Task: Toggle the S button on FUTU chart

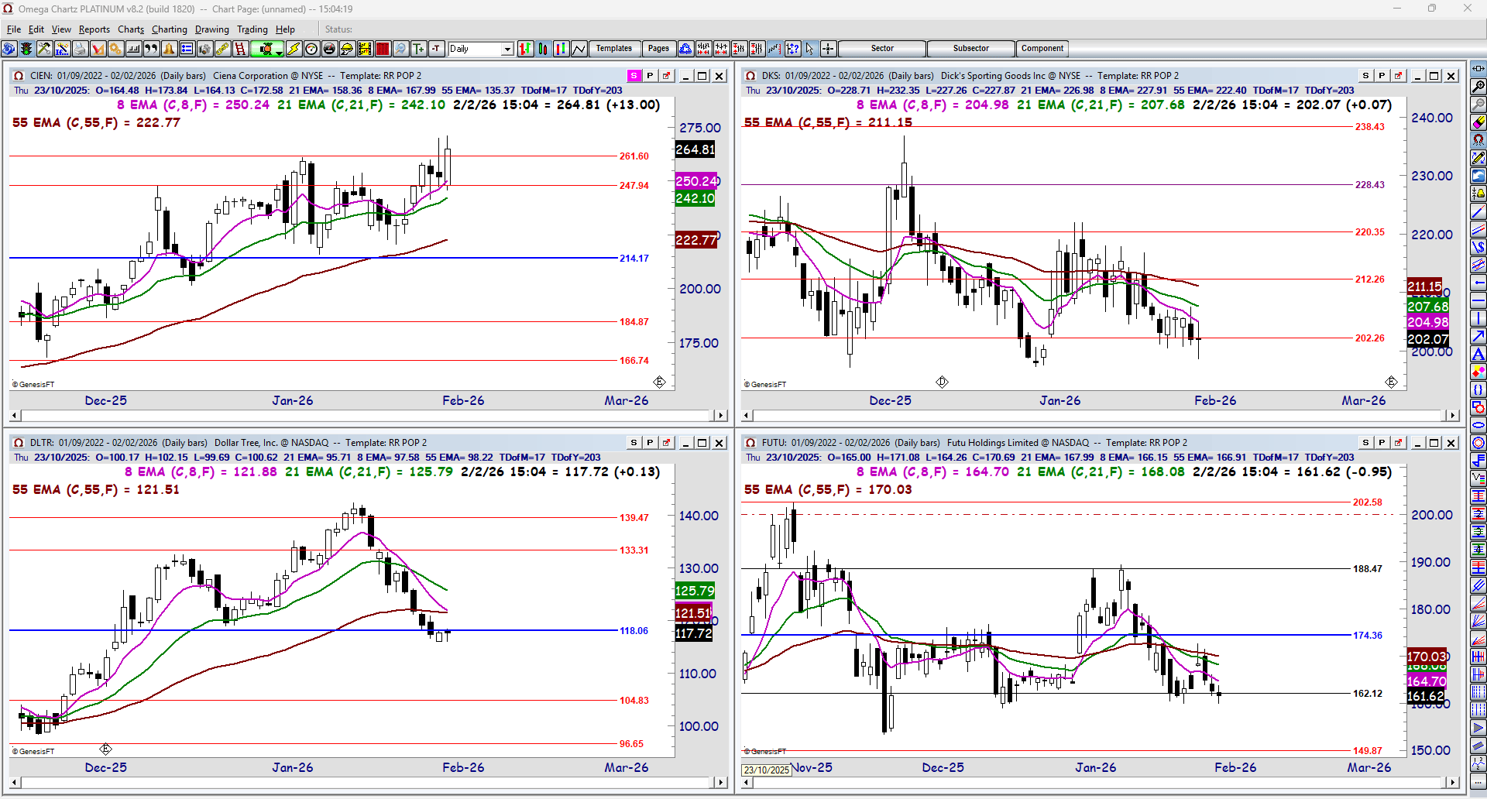Action: pyautogui.click(x=1365, y=443)
